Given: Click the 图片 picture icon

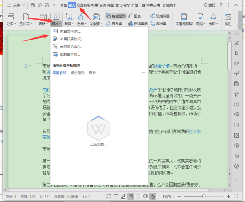Looking at the screenshot, I should coord(56,17).
